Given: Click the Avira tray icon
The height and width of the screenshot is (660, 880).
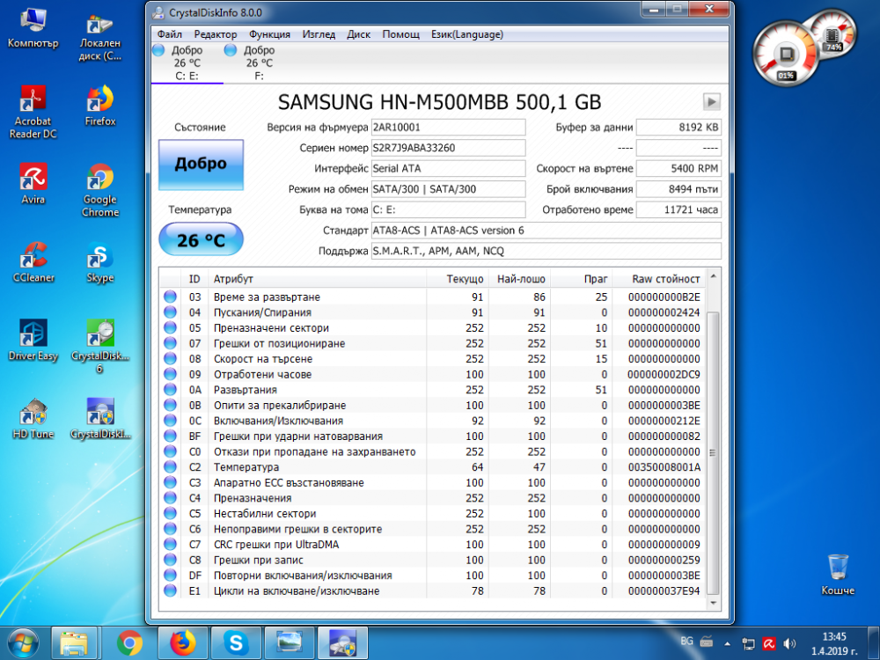Looking at the screenshot, I should pos(769,643).
